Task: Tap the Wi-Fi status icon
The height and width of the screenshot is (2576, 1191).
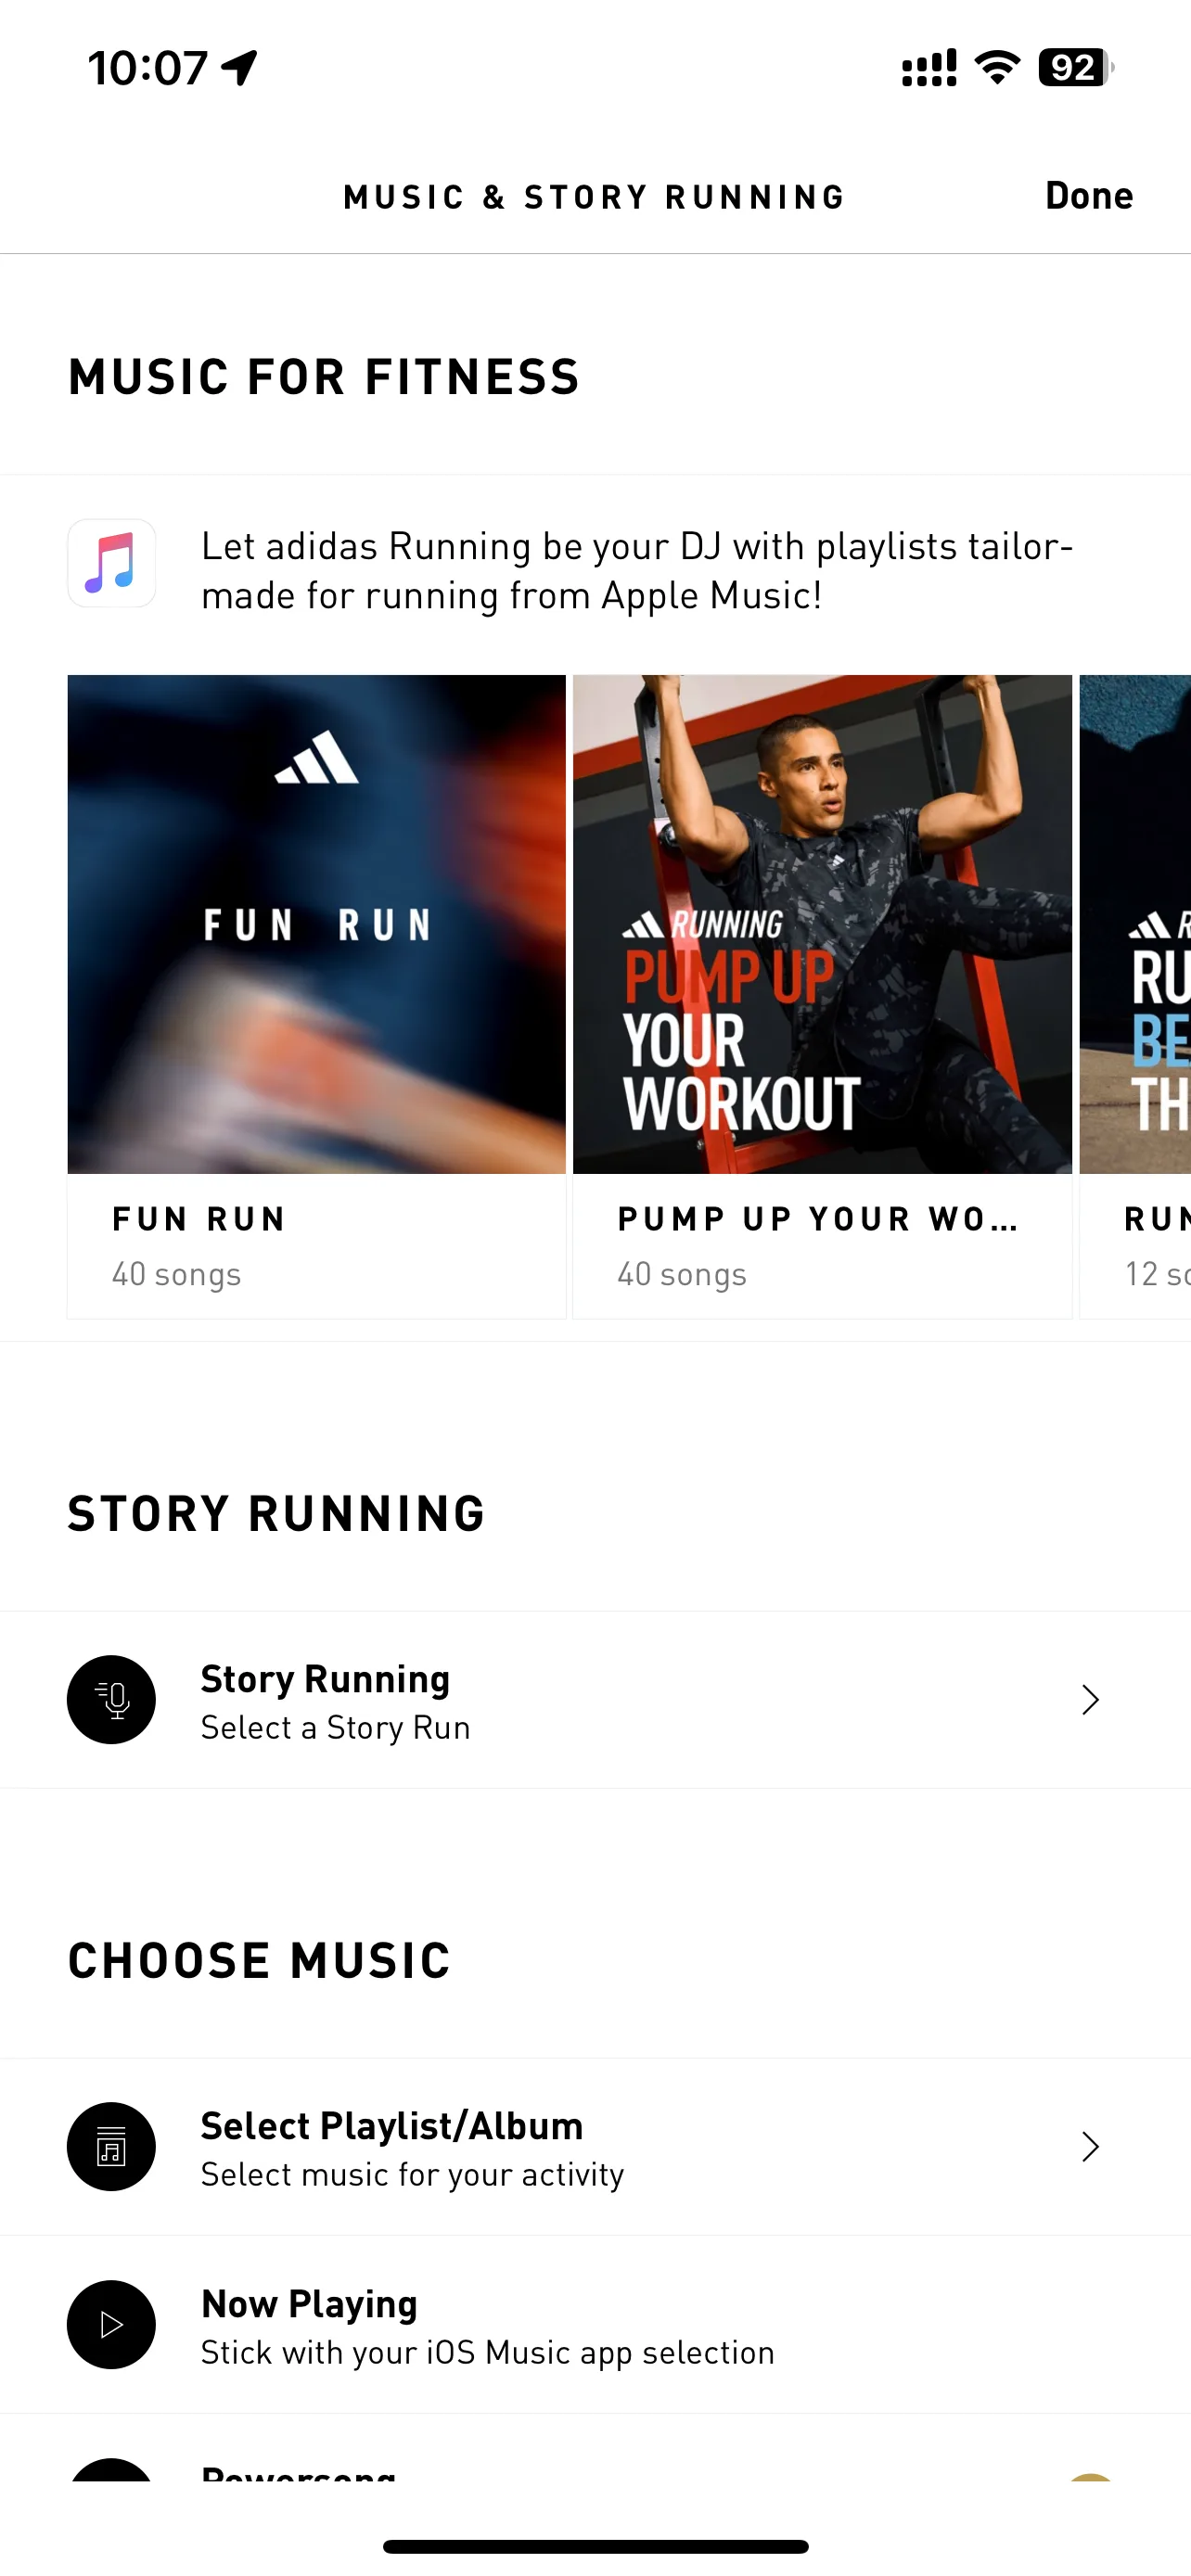Action: [x=997, y=67]
